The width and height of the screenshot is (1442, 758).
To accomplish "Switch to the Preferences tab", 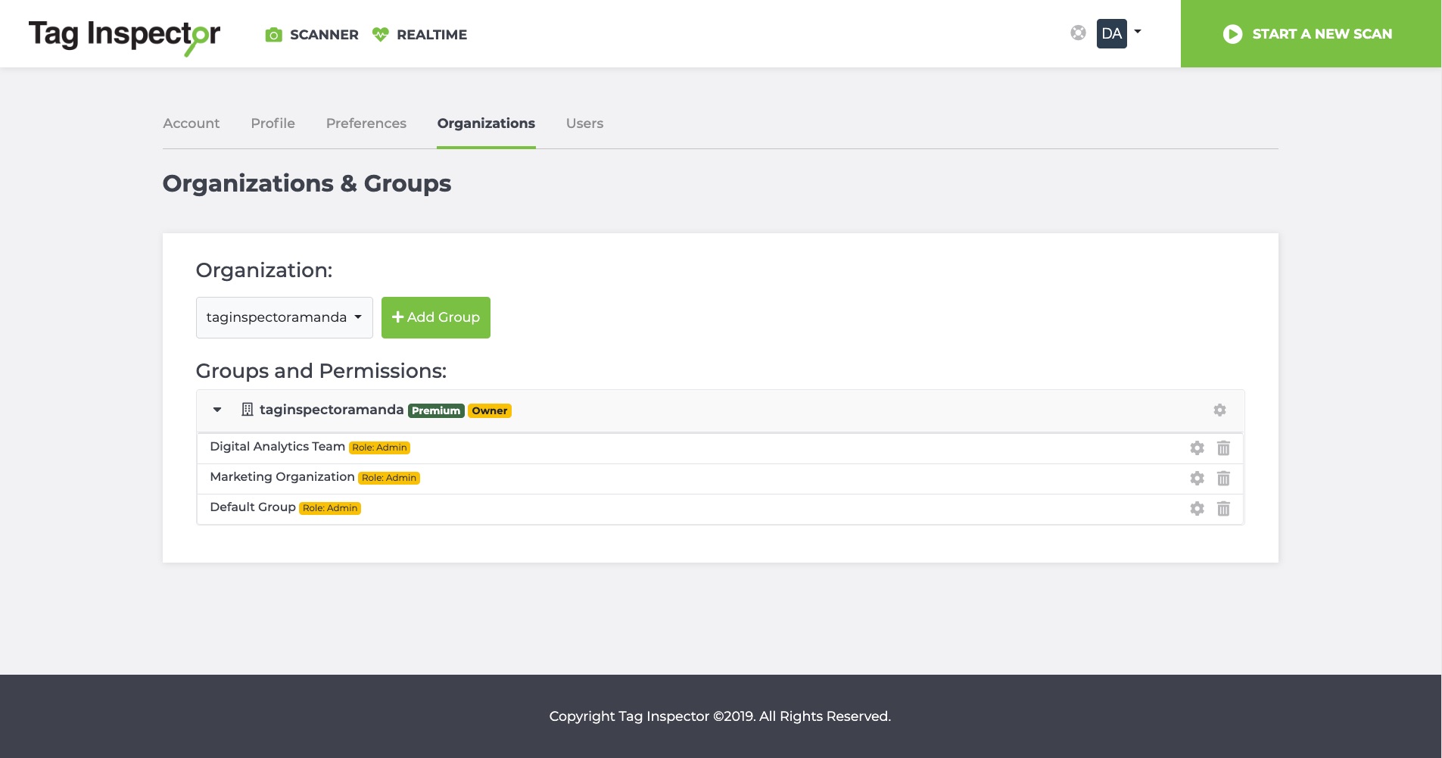I will pyautogui.click(x=366, y=123).
